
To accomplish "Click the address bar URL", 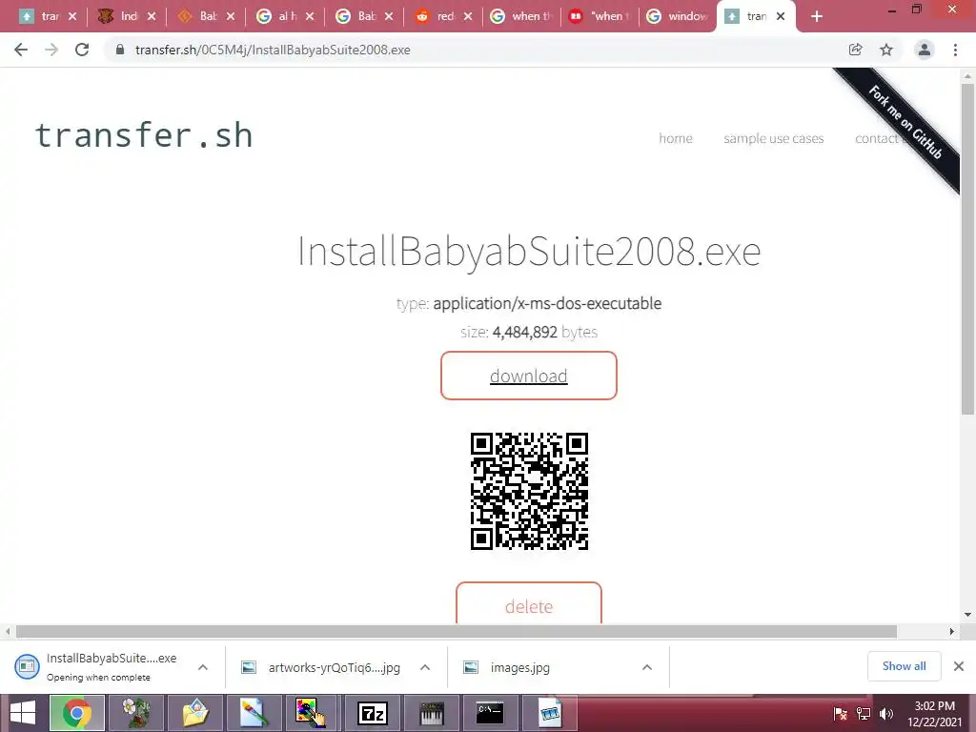I will [273, 50].
